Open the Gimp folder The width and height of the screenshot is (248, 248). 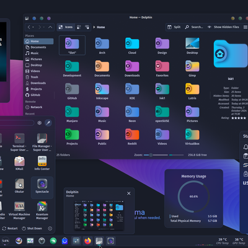click(192, 69)
